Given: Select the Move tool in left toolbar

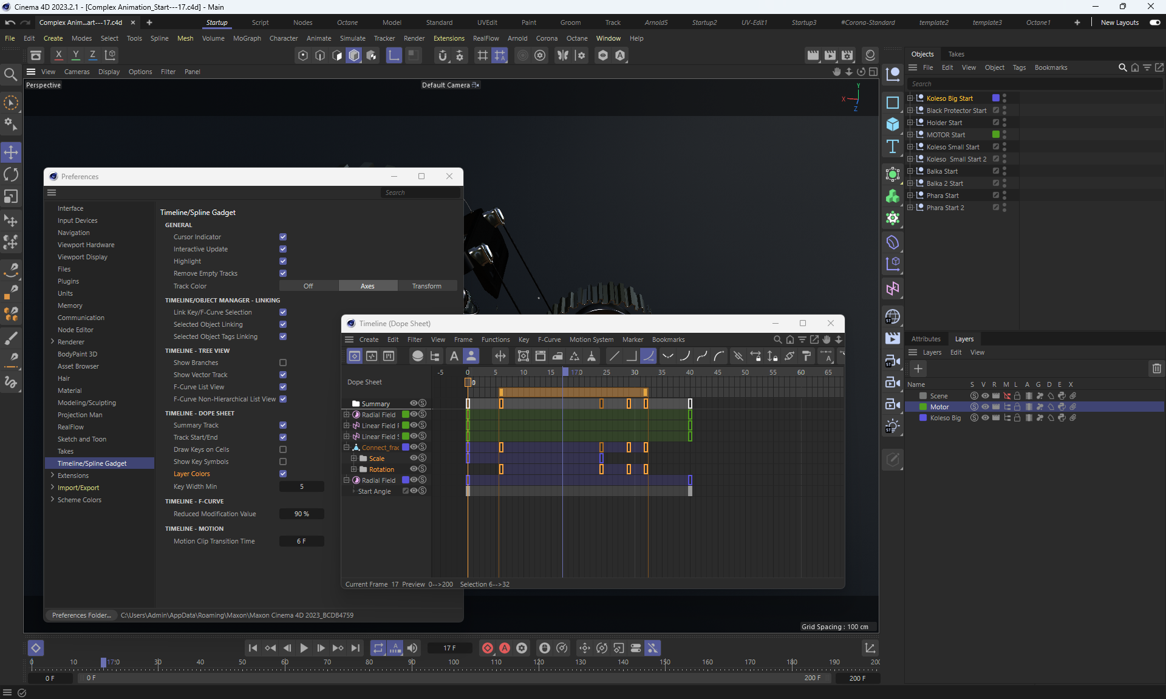Looking at the screenshot, I should click(x=11, y=152).
